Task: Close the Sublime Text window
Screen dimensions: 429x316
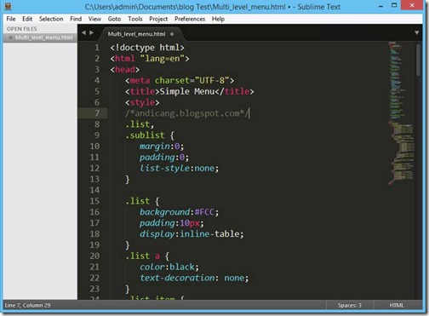Action: coord(412,5)
